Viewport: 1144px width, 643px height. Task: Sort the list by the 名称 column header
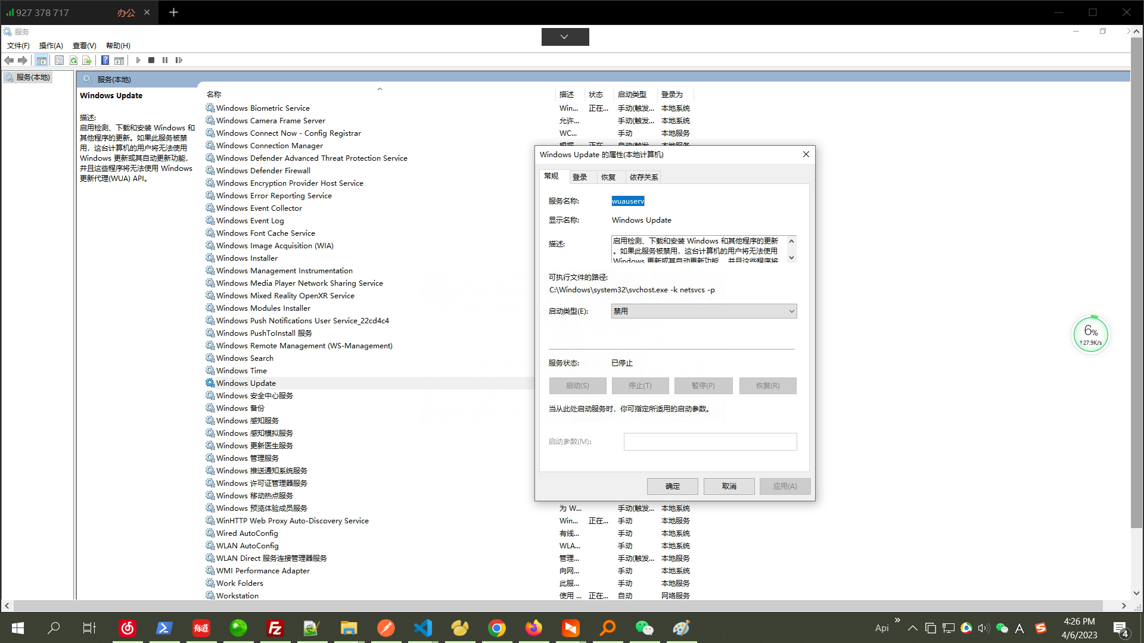(214, 94)
